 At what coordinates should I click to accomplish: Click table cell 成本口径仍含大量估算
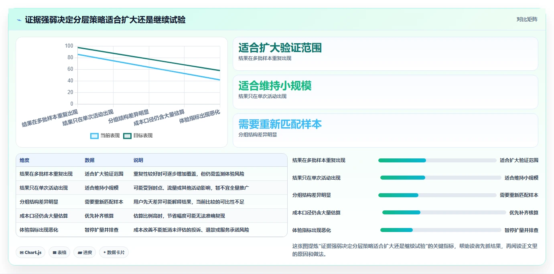click(44, 216)
